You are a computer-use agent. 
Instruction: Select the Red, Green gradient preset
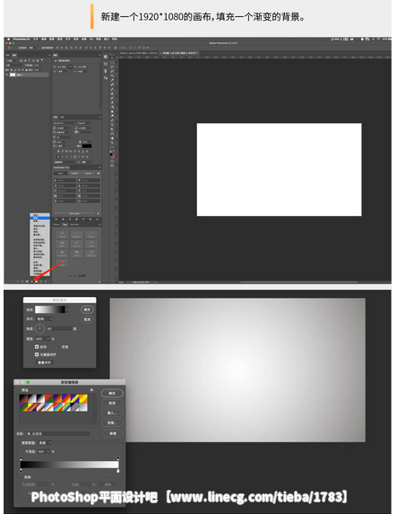click(x=49, y=398)
